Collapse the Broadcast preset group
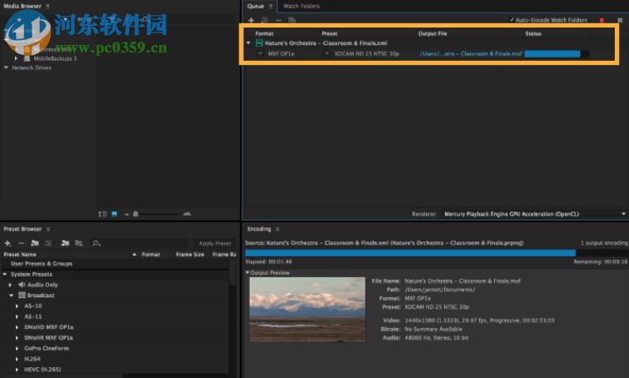This screenshot has width=629, height=378. pyautogui.click(x=11, y=296)
